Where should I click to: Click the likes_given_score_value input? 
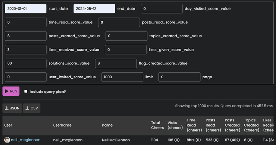(126, 50)
